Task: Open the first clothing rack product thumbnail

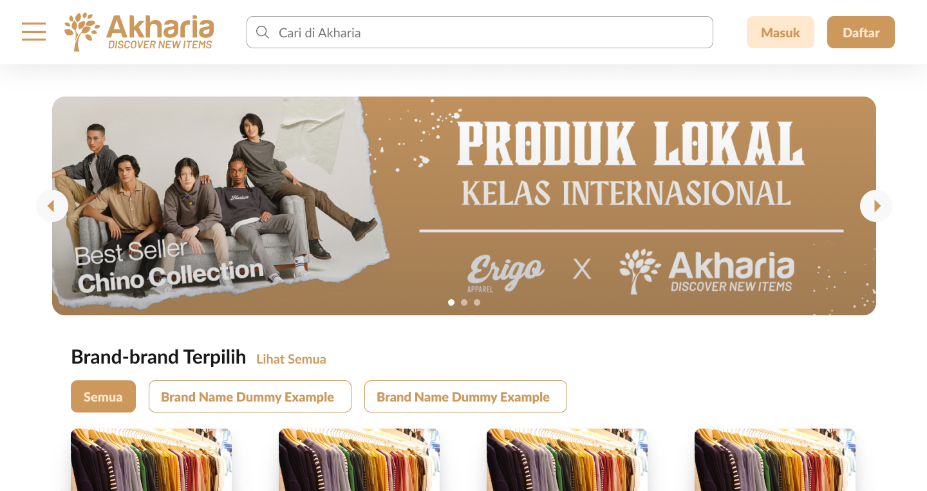Action: (151, 459)
